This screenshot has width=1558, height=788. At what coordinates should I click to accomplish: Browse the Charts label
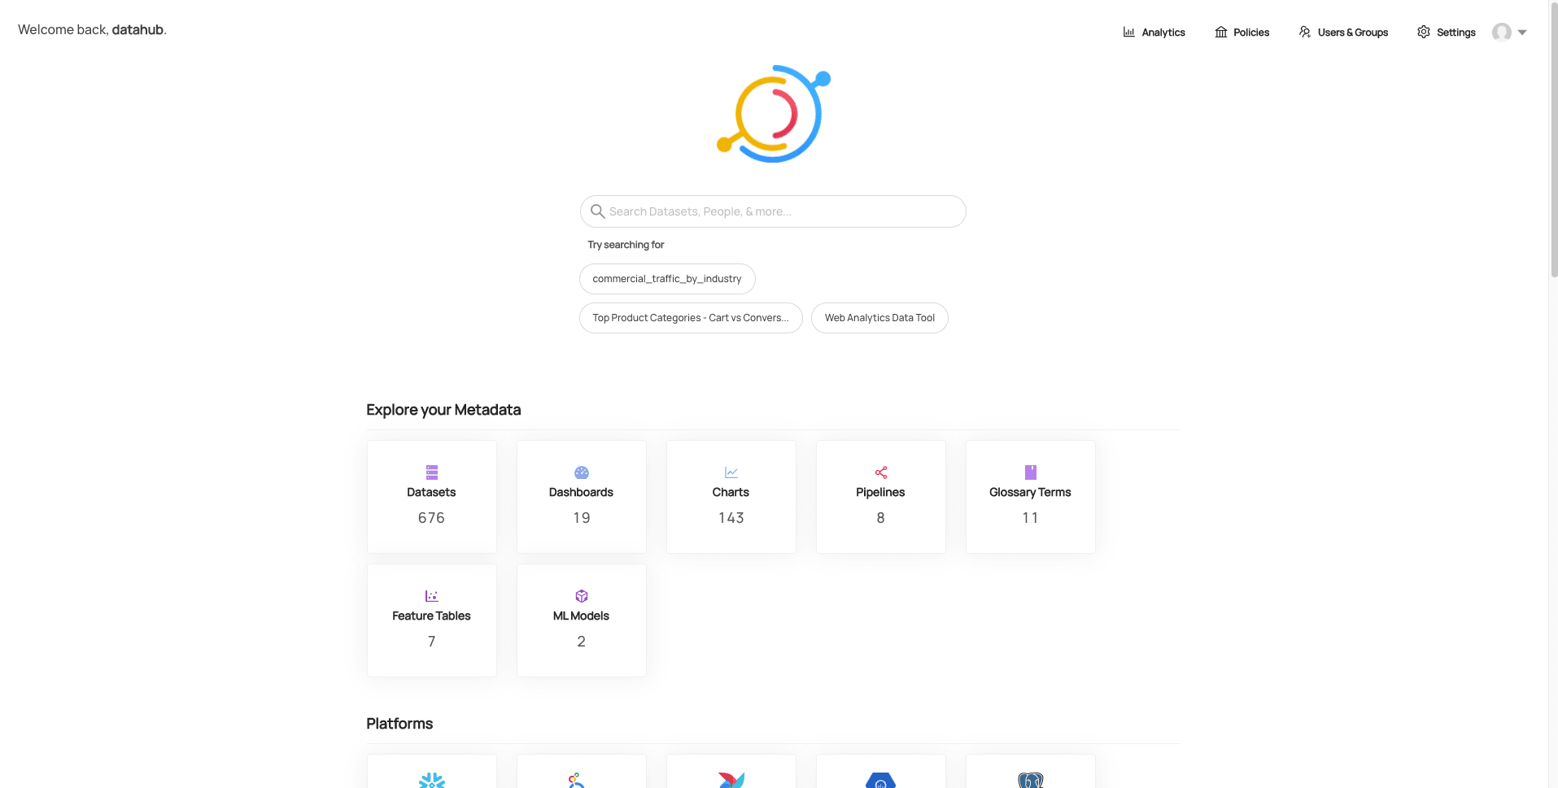click(731, 492)
